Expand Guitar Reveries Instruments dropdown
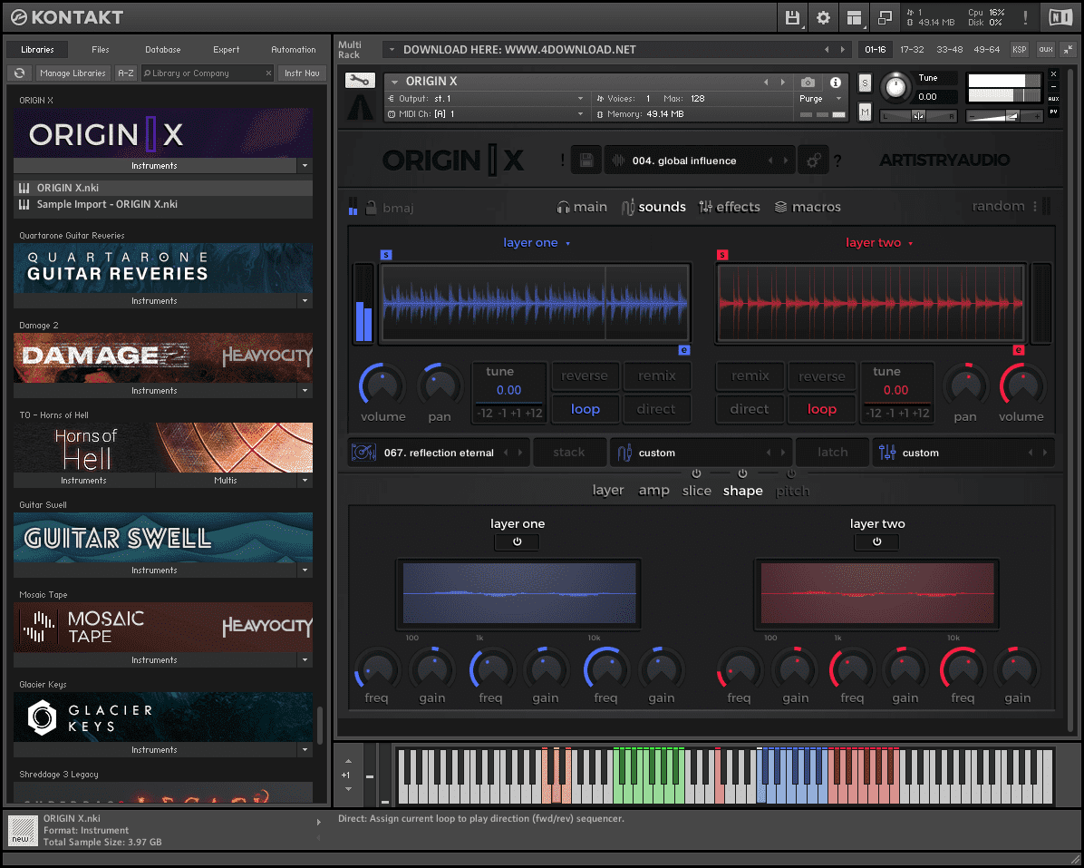Image resolution: width=1084 pixels, height=868 pixels. [305, 301]
